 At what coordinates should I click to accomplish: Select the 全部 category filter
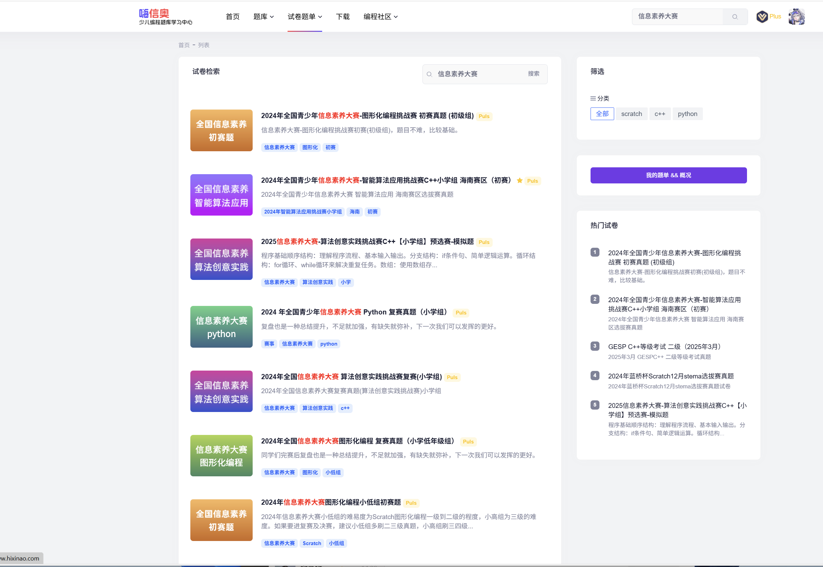coord(602,114)
